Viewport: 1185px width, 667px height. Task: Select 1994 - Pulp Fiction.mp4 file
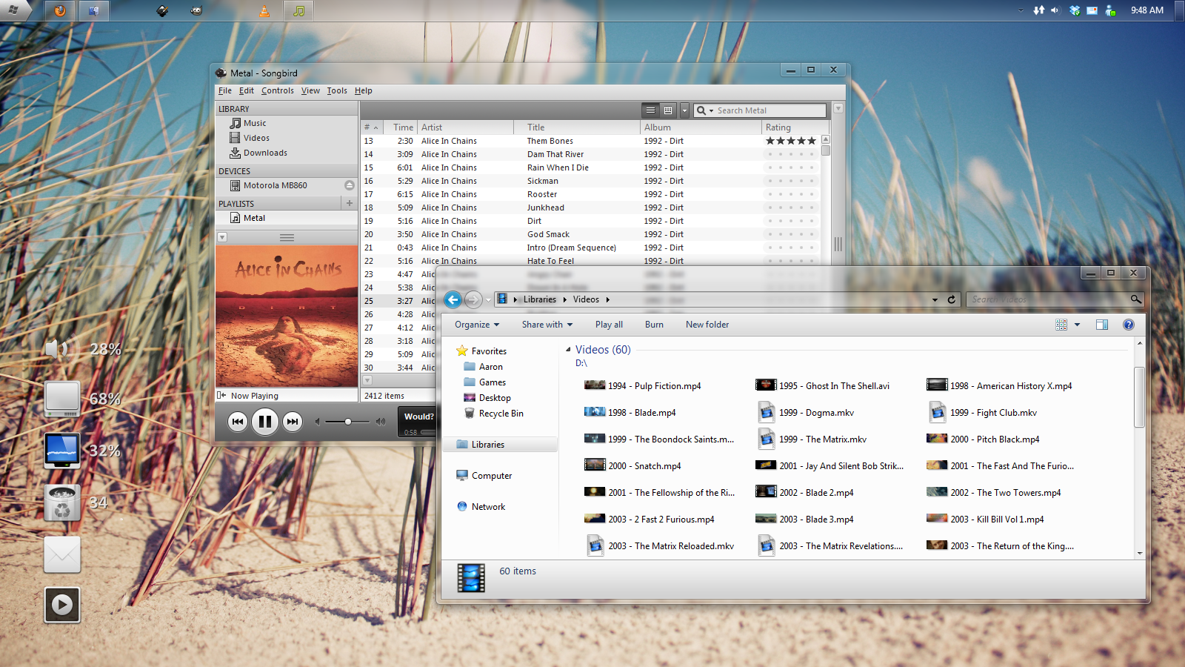(x=643, y=386)
